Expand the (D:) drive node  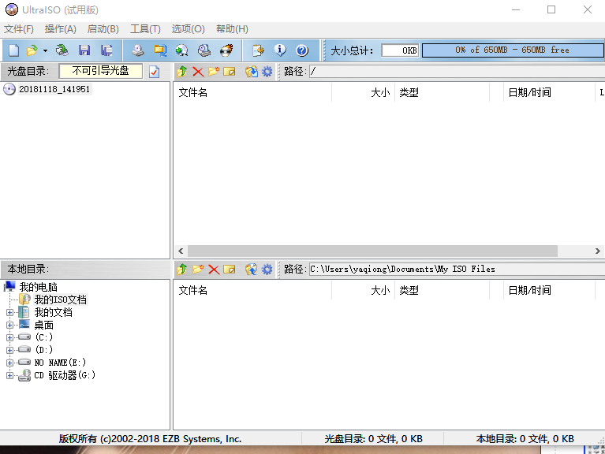pos(10,350)
